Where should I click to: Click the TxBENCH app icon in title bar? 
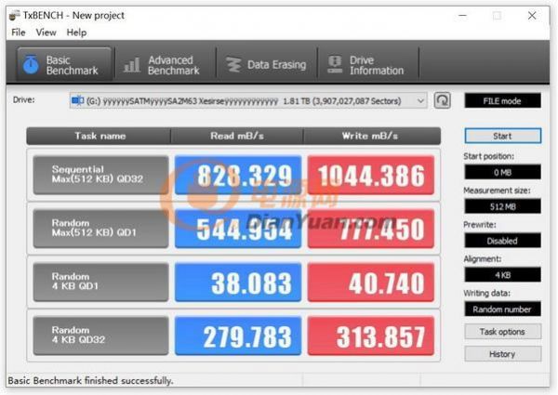click(13, 15)
